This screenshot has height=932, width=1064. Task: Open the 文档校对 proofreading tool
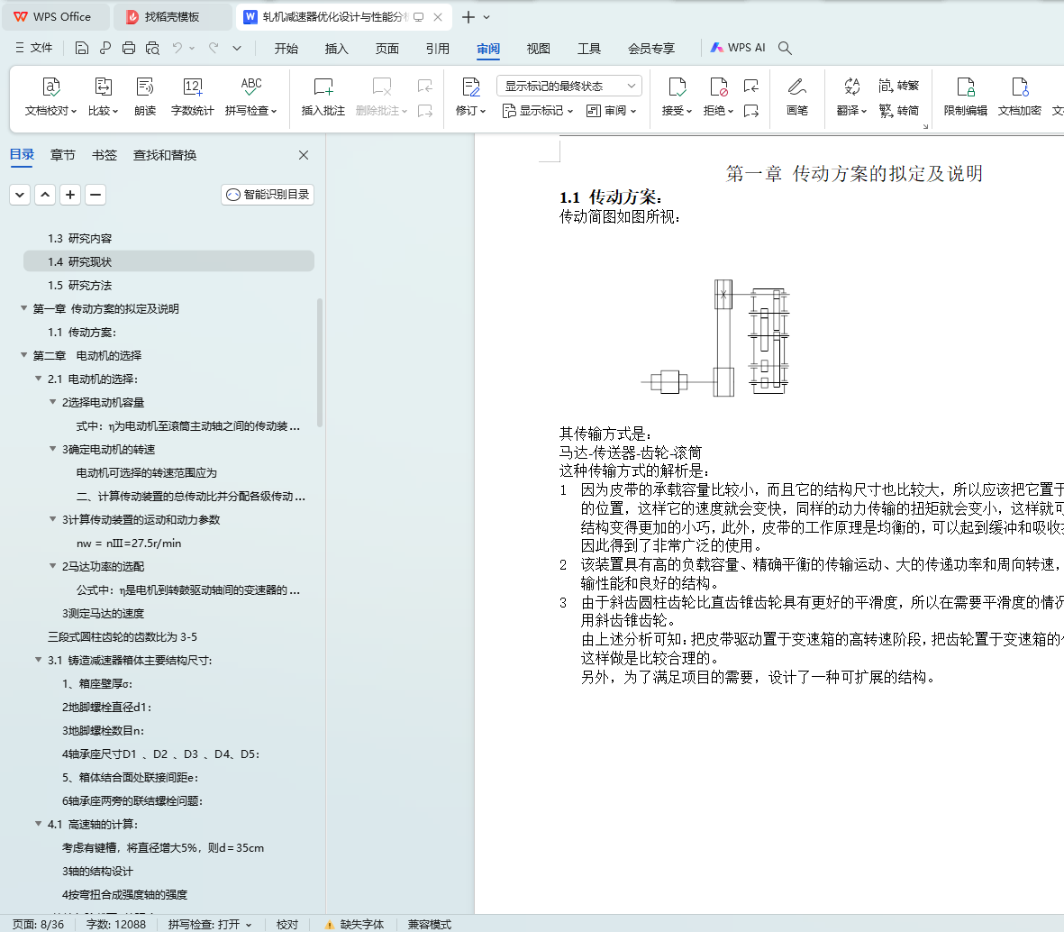[x=50, y=96]
